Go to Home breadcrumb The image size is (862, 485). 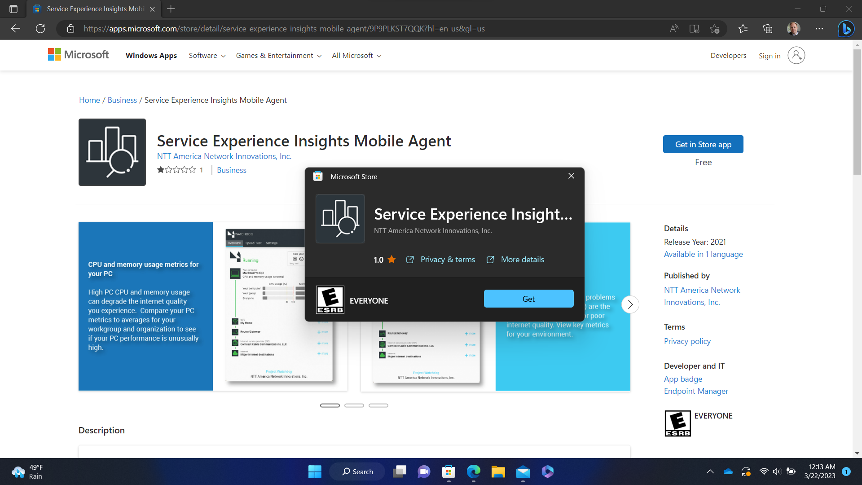[x=89, y=100]
